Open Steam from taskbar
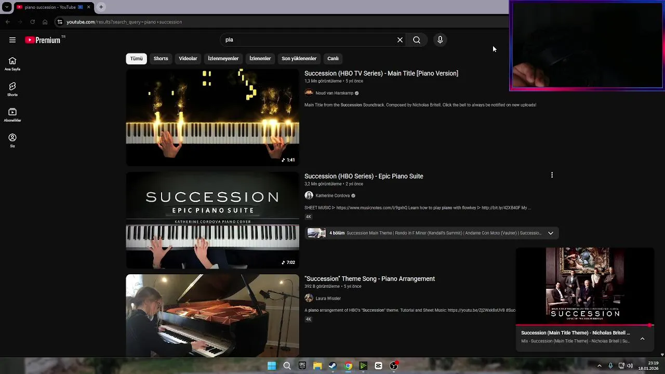The width and height of the screenshot is (665, 374). tap(332, 366)
